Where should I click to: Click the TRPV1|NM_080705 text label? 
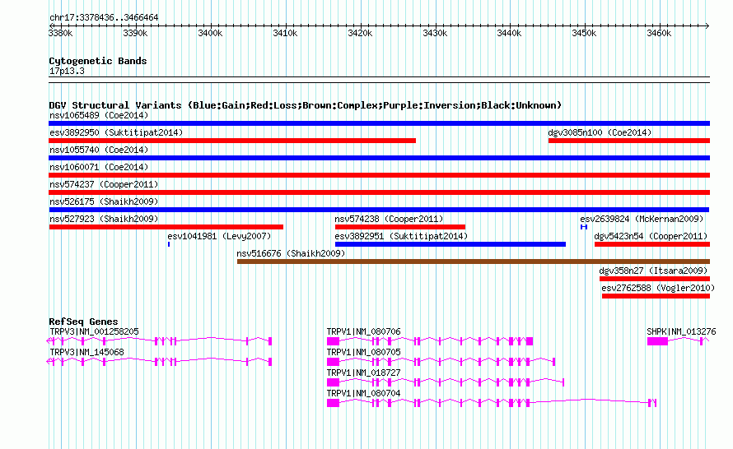coord(364,352)
